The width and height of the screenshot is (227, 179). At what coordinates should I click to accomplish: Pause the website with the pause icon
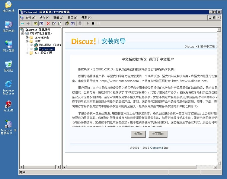(98, 23)
